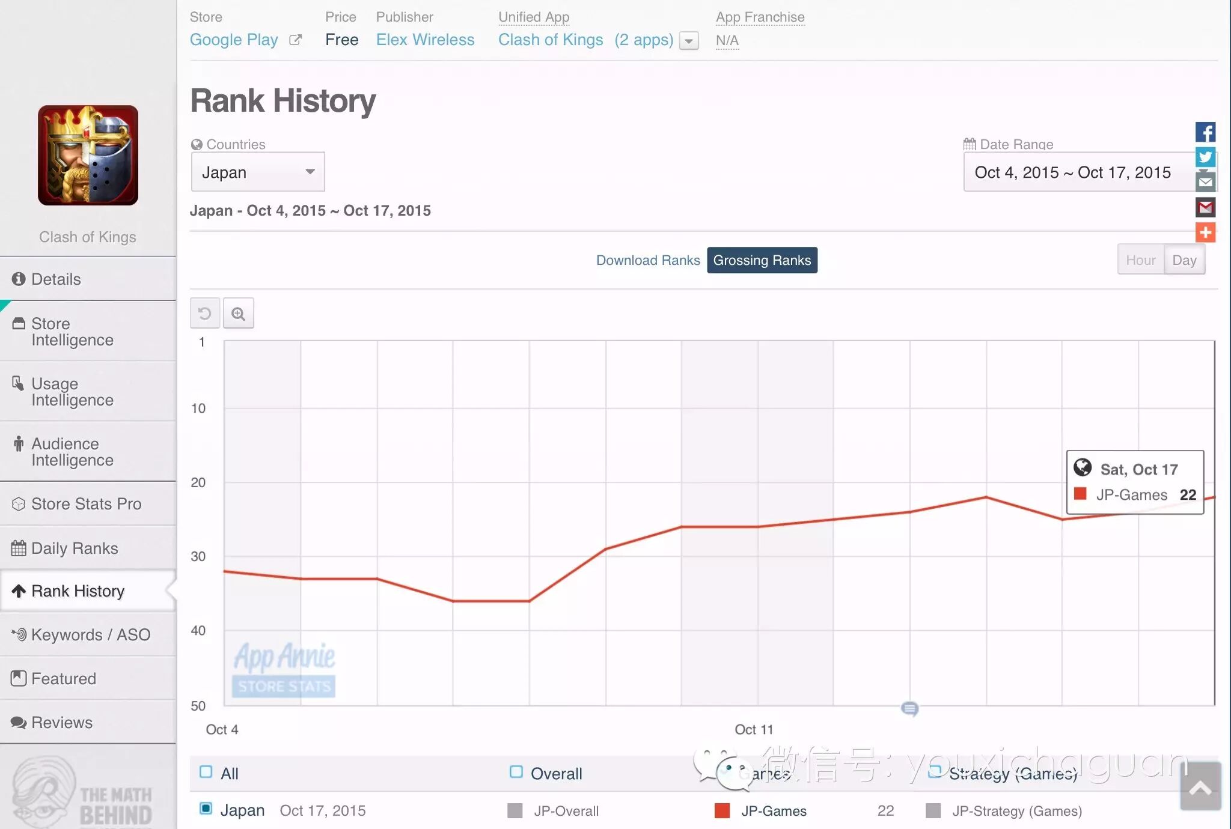
Task: Click orange plus more-sharing icon
Action: pyautogui.click(x=1205, y=232)
